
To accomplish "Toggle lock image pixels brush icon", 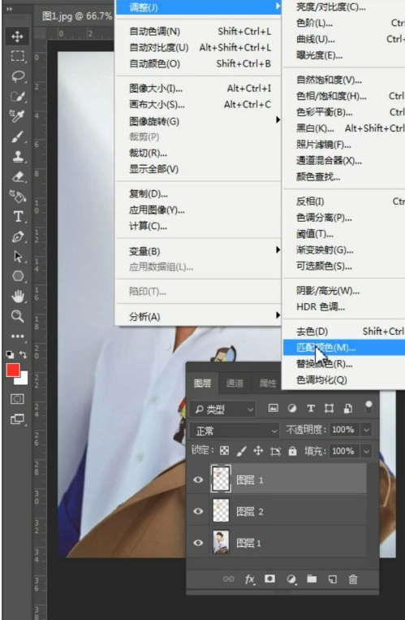I will click(x=241, y=451).
